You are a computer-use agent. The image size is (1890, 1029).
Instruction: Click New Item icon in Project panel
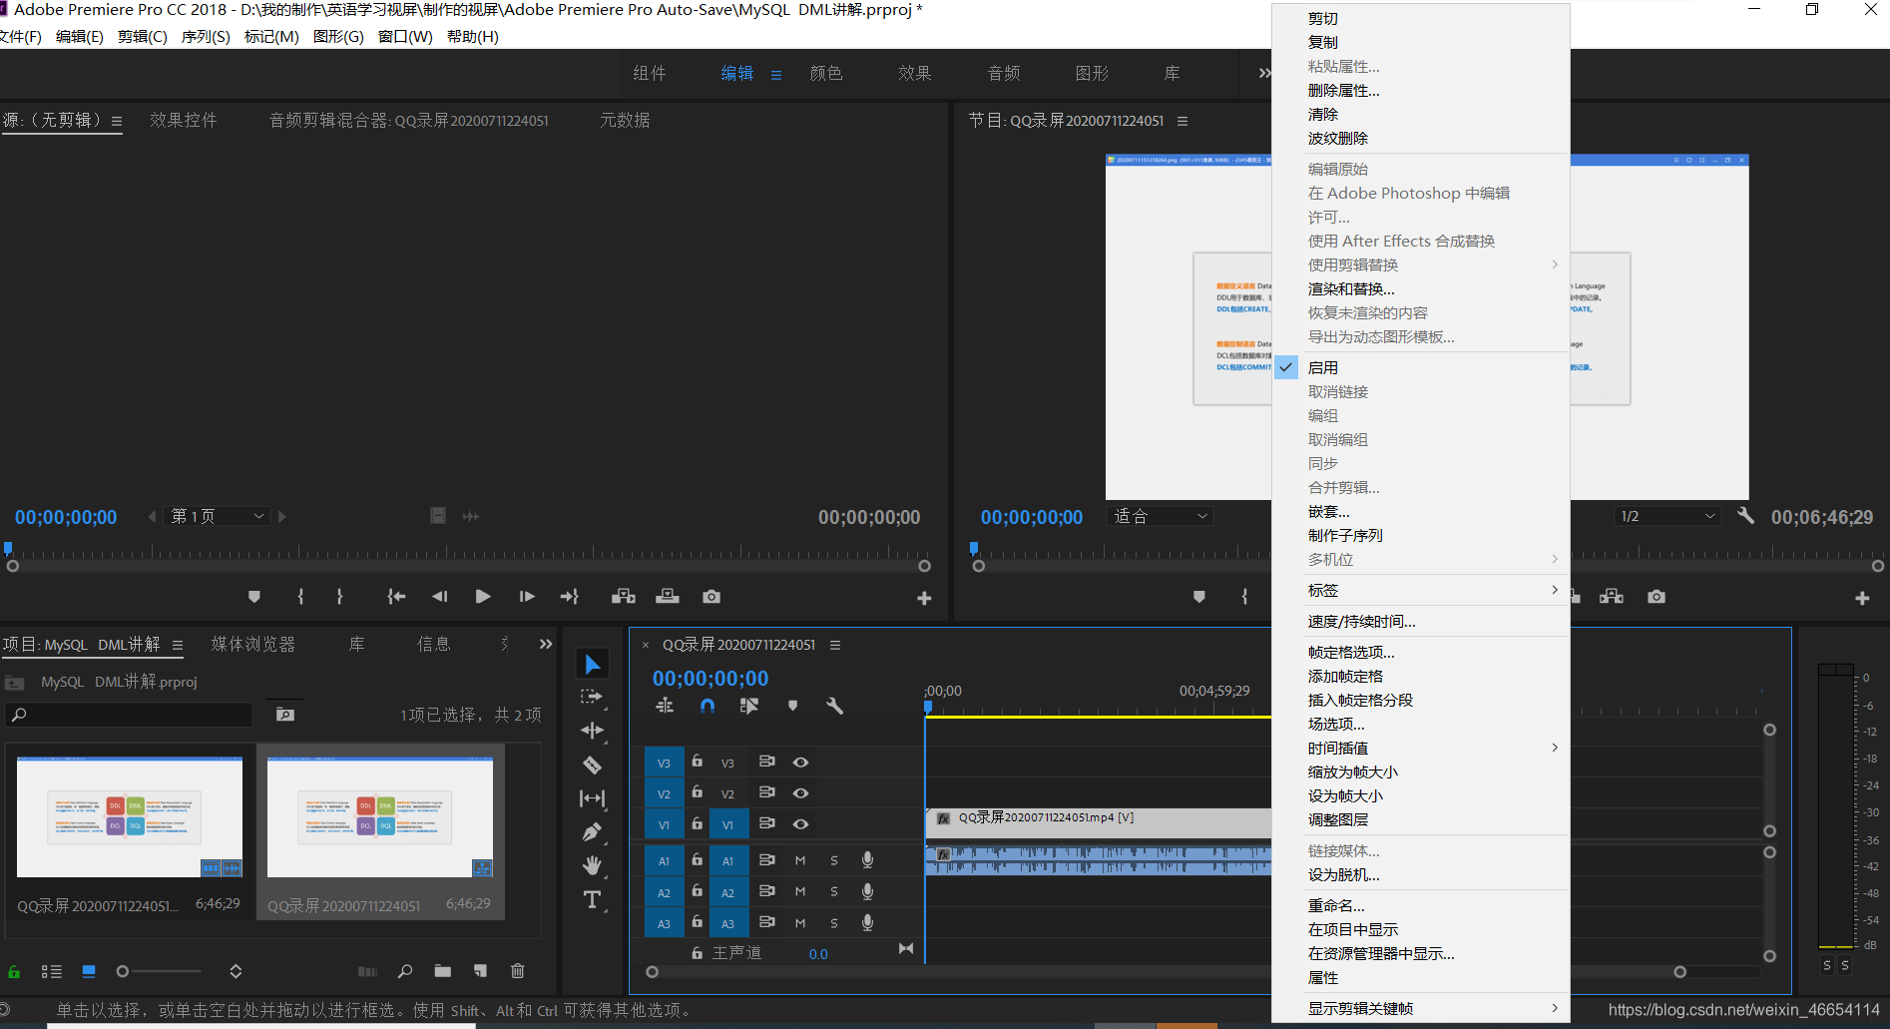pos(480,971)
